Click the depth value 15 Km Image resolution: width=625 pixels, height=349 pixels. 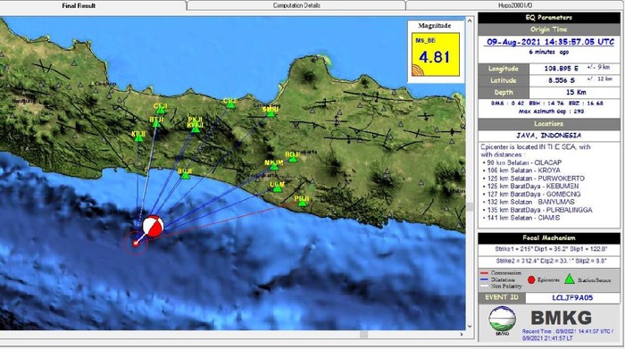tap(576, 93)
